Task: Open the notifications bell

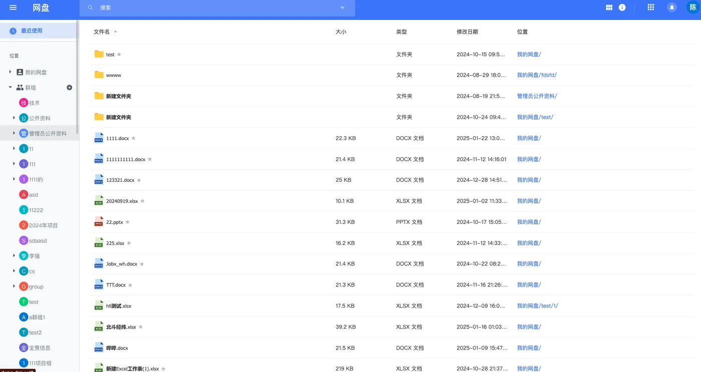Action: point(672,8)
